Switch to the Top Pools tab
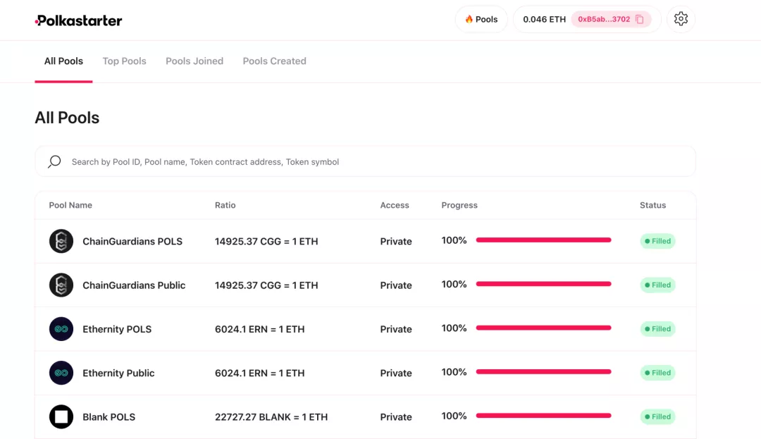761x439 pixels. pyautogui.click(x=124, y=61)
